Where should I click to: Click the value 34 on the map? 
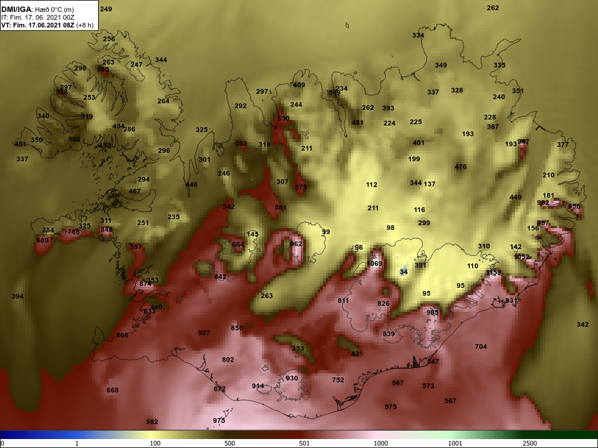pos(404,272)
